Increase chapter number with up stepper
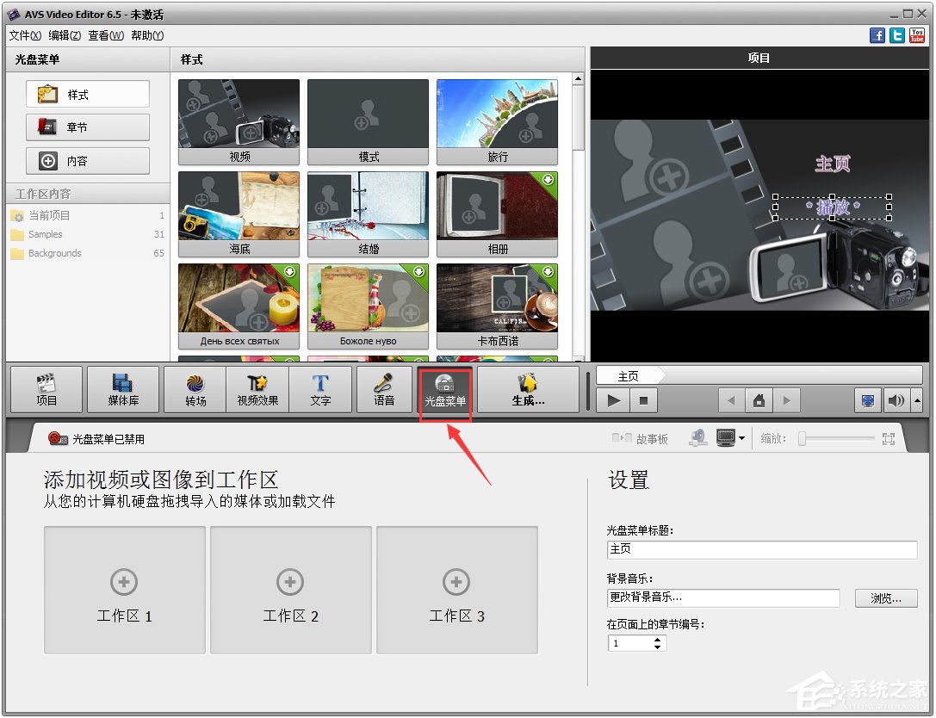Image resolution: width=936 pixels, height=718 pixels. 657,639
